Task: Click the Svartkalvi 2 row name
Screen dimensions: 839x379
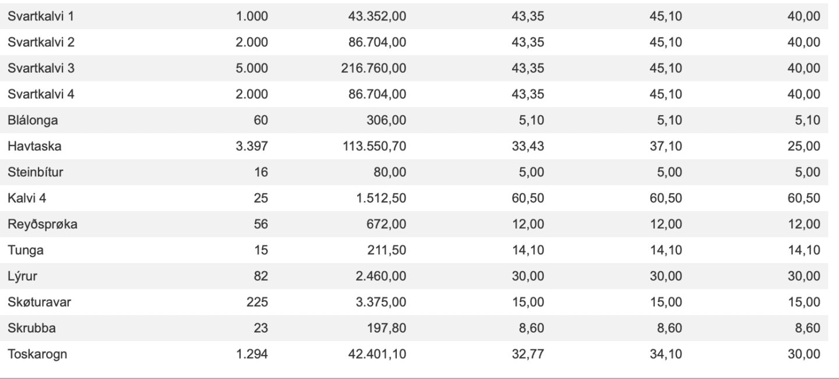Action: [41, 42]
